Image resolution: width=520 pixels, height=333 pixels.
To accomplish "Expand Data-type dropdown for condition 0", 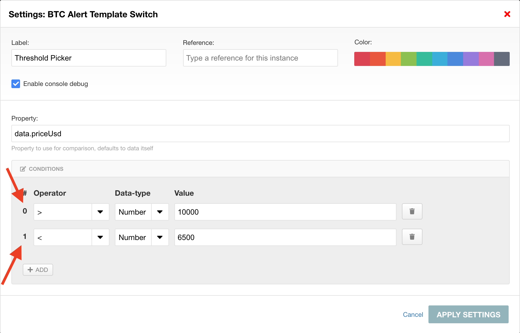I will coord(160,212).
